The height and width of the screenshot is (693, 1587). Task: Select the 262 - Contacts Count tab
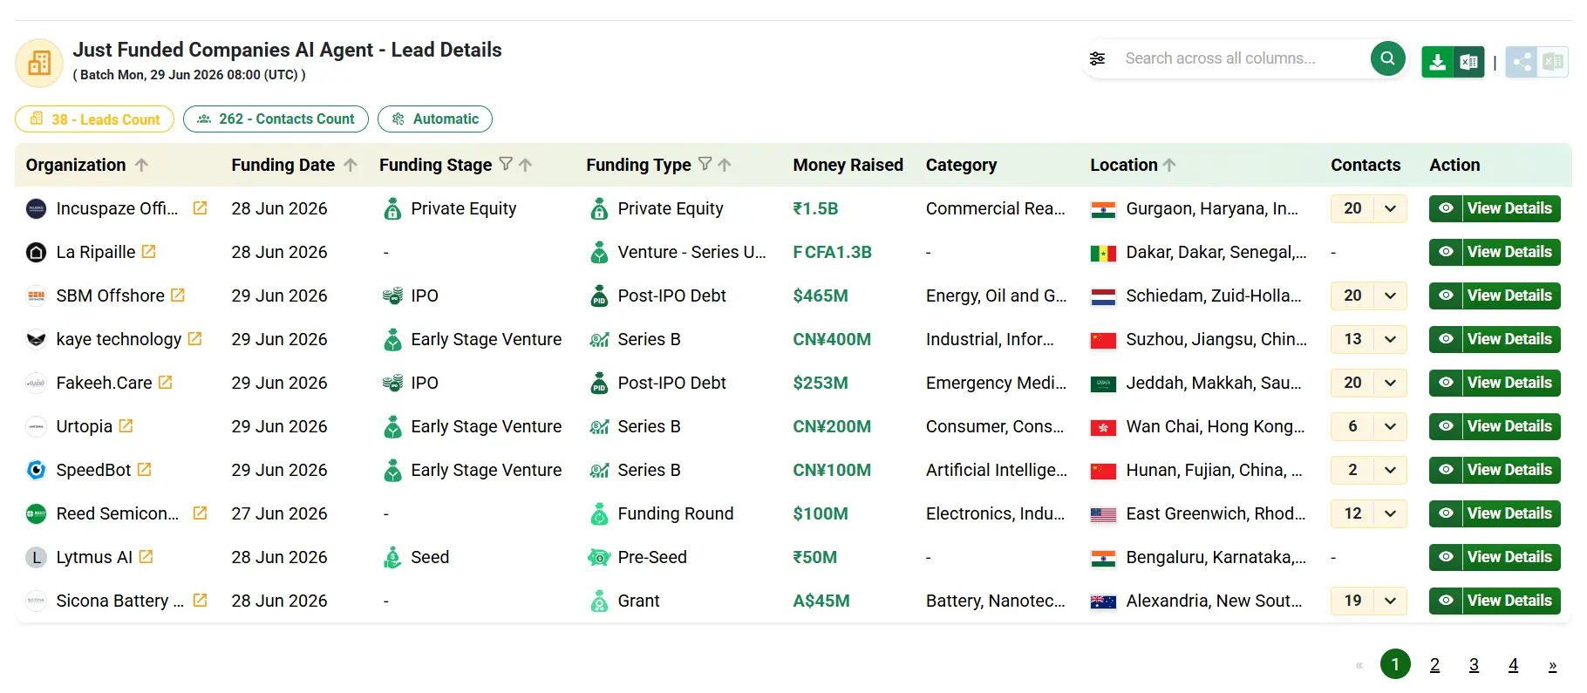click(276, 119)
